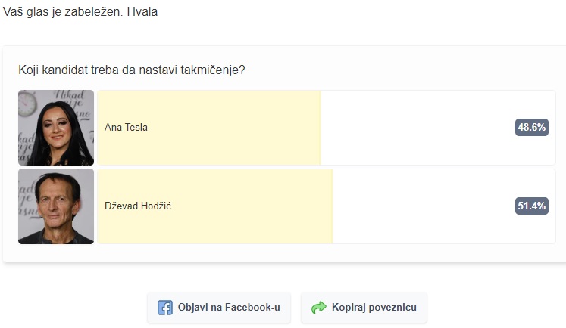Click the 48.6% percentage badge

tap(532, 127)
